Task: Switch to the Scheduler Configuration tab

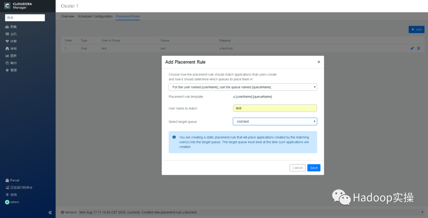Action: [95, 16]
